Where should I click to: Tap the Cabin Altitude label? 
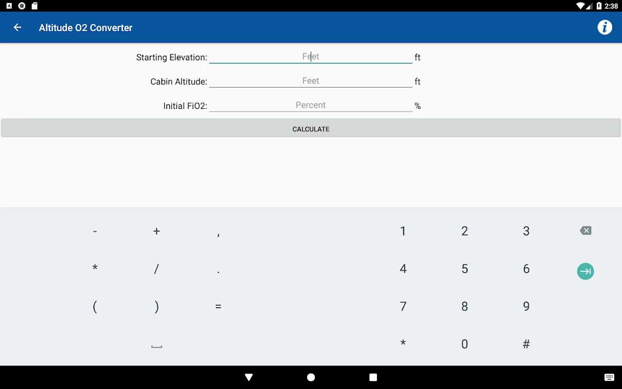pos(179,82)
